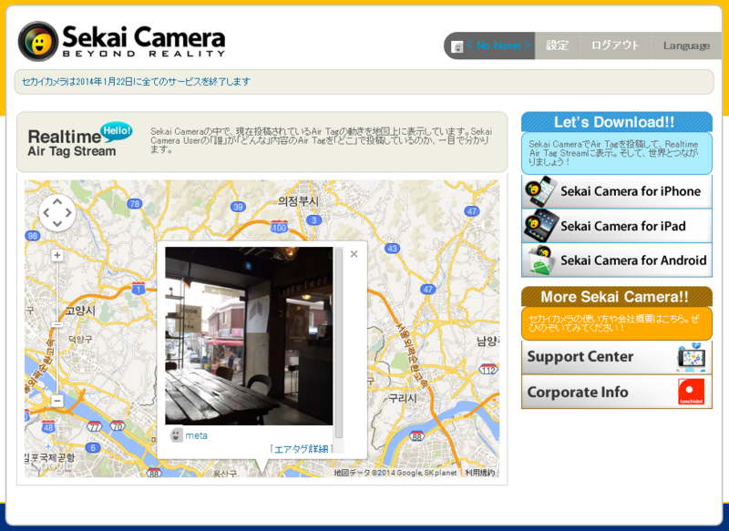Open the エアタグ詳細 details link
This screenshot has height=531, width=729.
[301, 449]
